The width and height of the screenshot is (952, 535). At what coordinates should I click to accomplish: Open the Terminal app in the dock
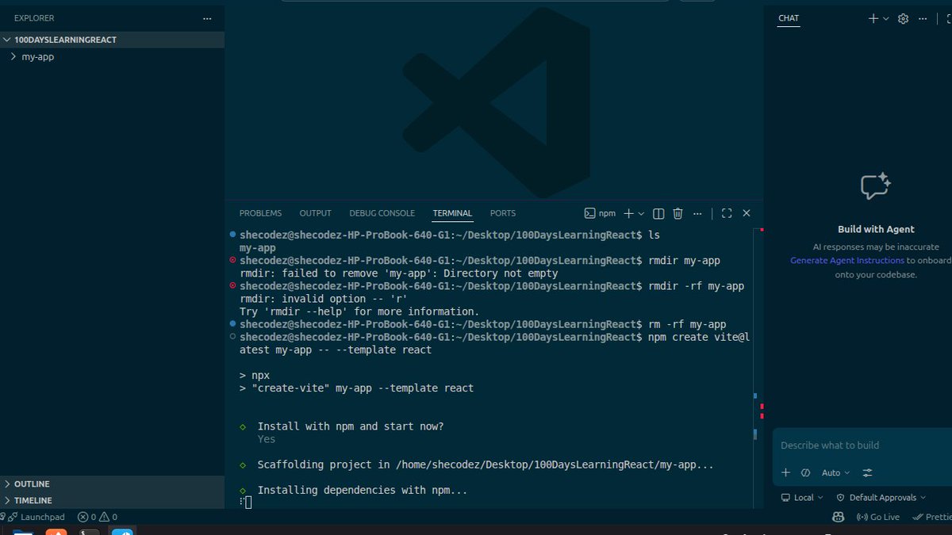pos(89,532)
